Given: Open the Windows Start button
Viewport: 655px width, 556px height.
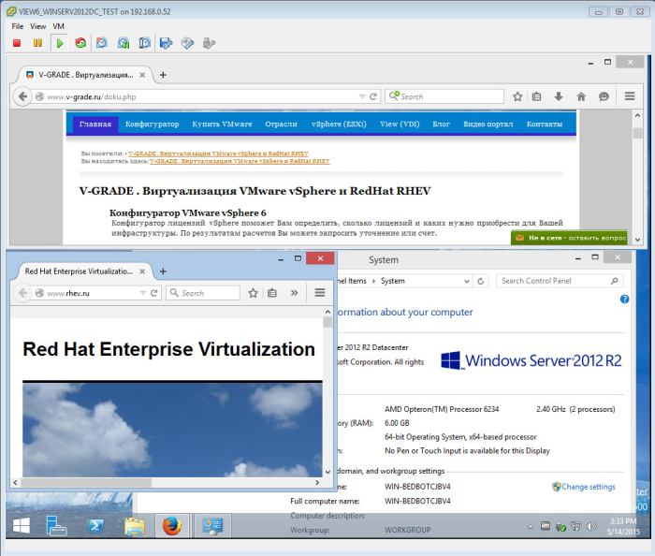Looking at the screenshot, I should coord(22,525).
